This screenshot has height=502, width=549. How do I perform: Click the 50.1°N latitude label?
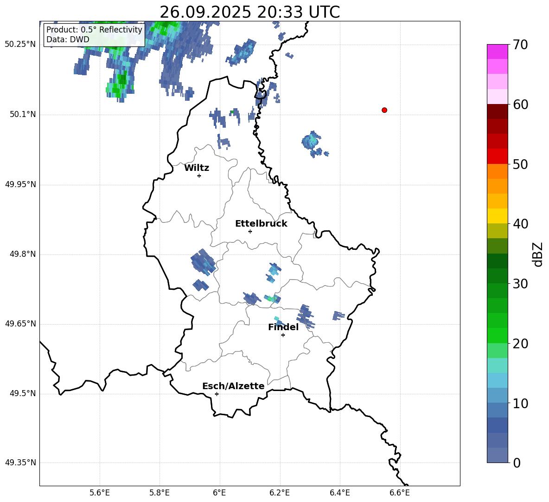(x=23, y=114)
